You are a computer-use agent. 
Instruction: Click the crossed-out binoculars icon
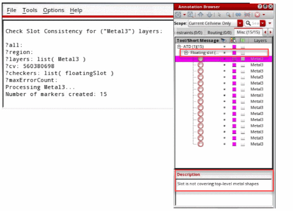pos(247,15)
